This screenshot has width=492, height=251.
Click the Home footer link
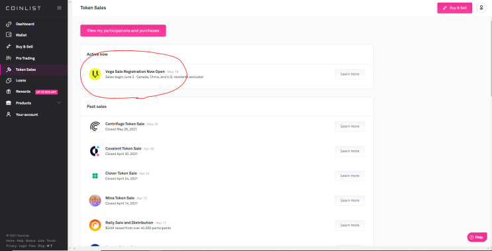tap(10, 240)
